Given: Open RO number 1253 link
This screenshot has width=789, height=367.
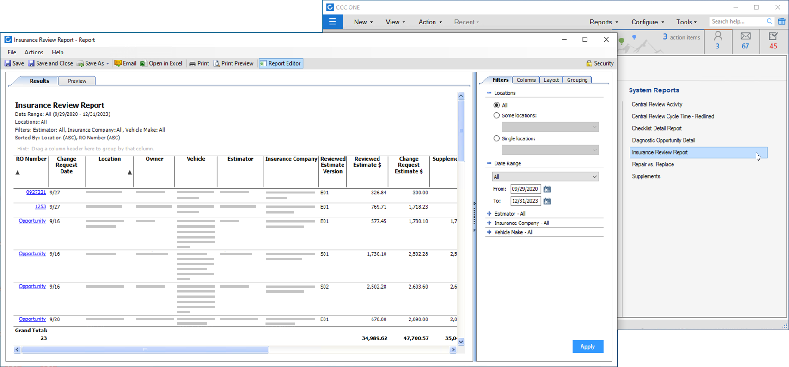Looking at the screenshot, I should tap(40, 206).
